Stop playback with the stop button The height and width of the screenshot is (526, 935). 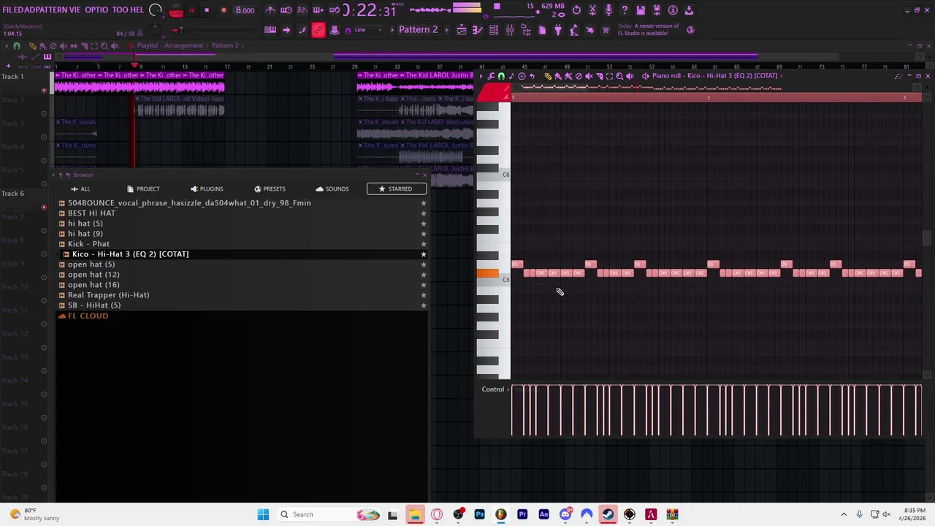[x=207, y=10]
